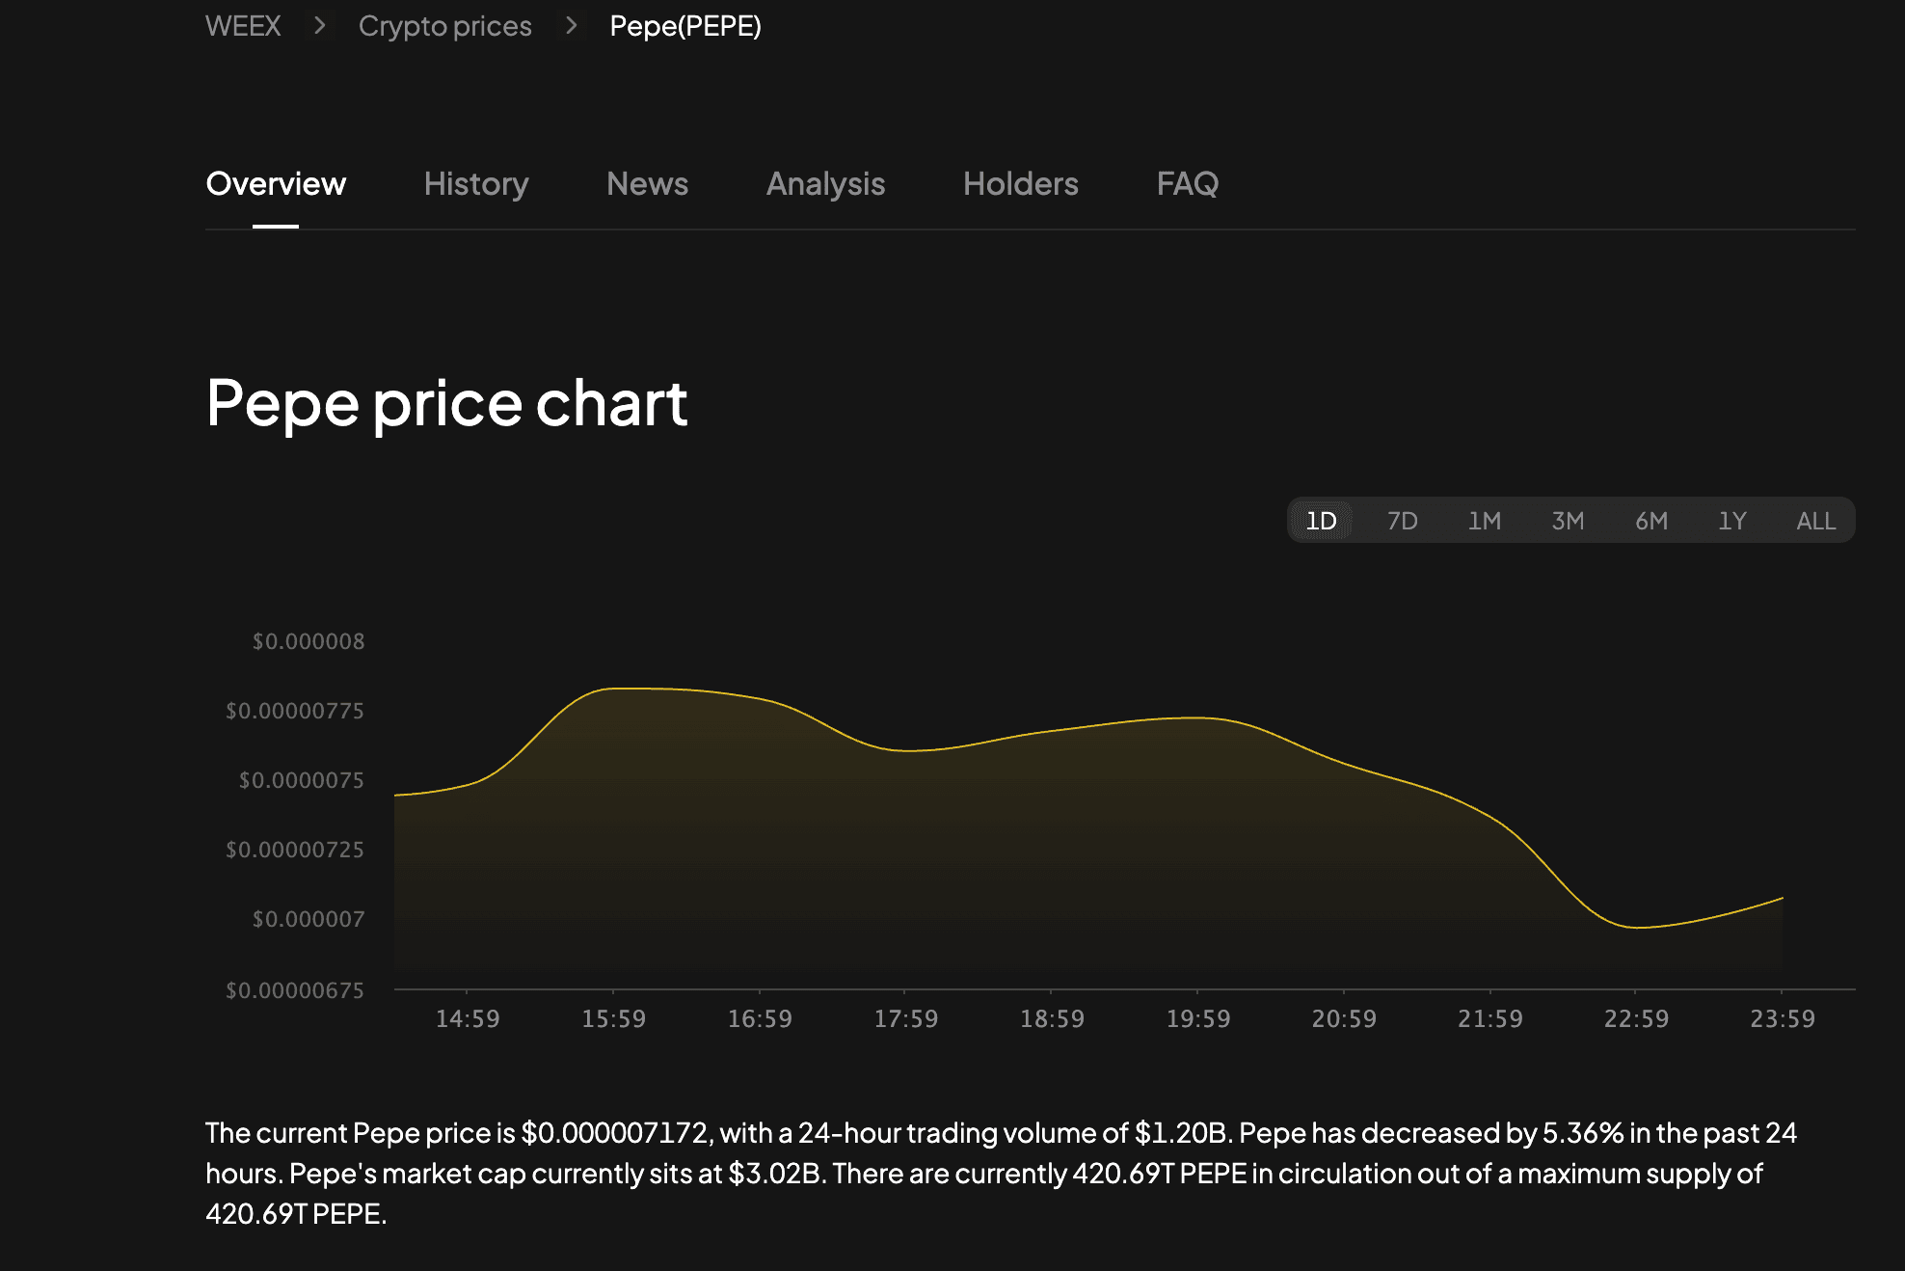
Task: Open Crypto prices breadcrumb link
Action: click(x=445, y=26)
